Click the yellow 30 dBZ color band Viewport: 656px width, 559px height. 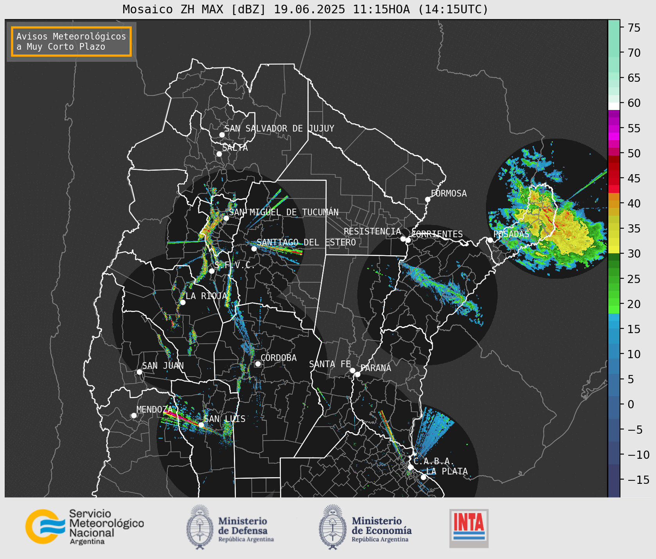(x=614, y=249)
